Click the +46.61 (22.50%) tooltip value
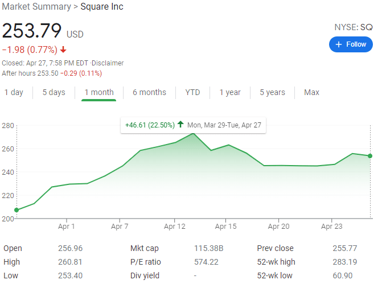The image size is (386, 288). [x=150, y=125]
